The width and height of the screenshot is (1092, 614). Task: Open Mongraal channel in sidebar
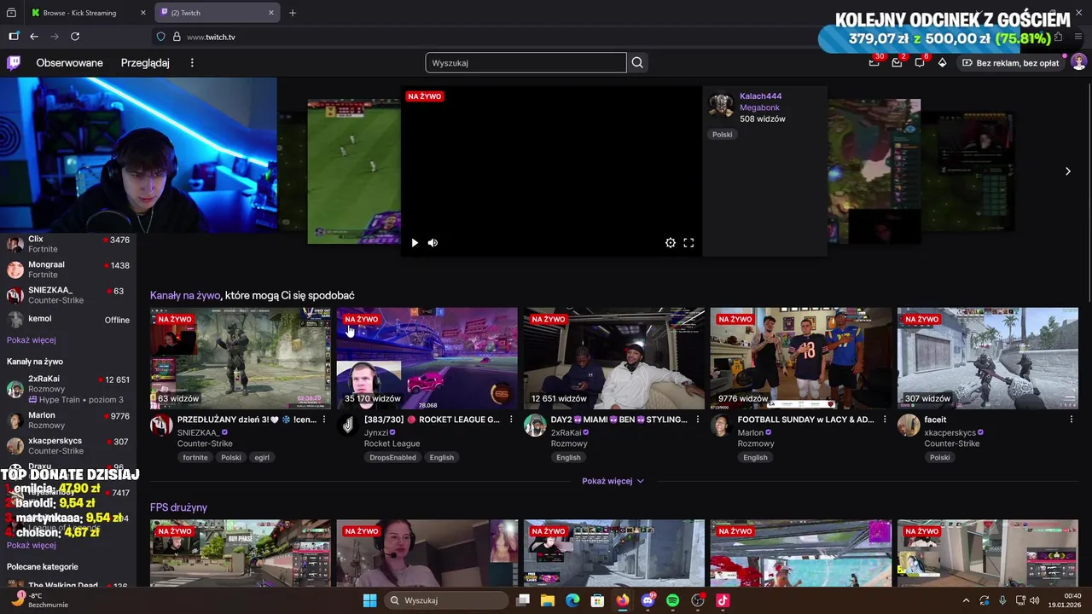[x=68, y=269]
